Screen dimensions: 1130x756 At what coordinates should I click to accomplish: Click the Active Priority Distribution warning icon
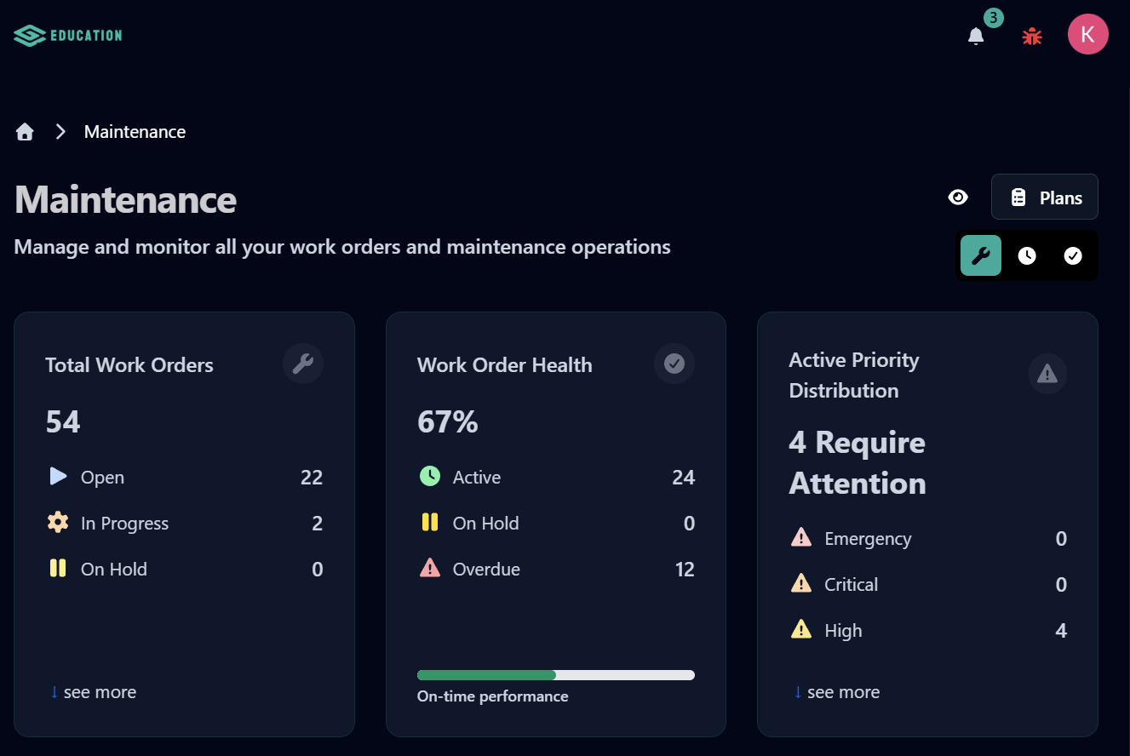1047,374
